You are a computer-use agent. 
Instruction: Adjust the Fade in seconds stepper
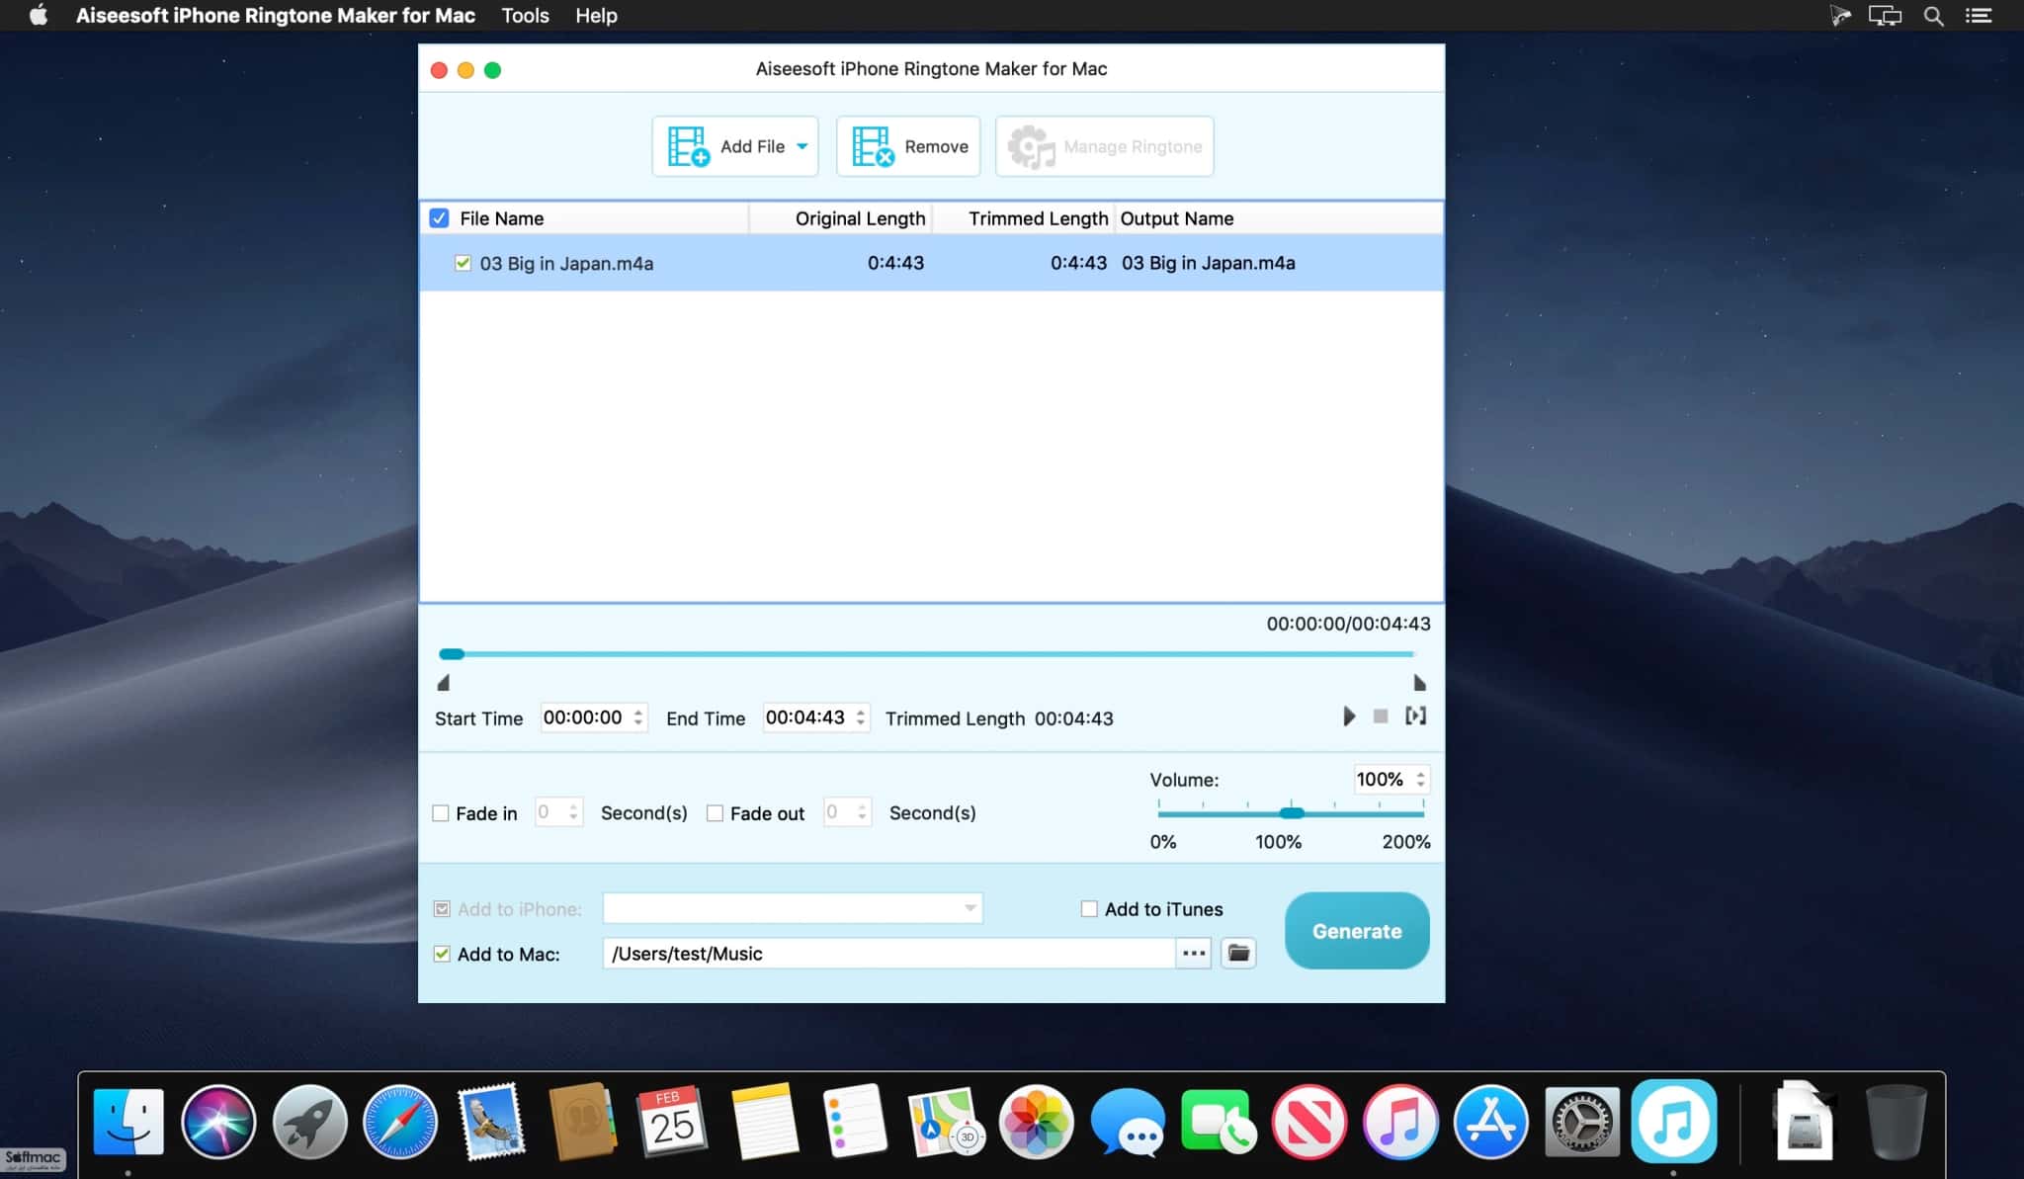(x=573, y=812)
